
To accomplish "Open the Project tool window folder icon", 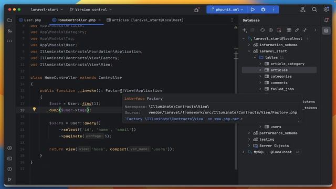I will (x=9, y=20).
